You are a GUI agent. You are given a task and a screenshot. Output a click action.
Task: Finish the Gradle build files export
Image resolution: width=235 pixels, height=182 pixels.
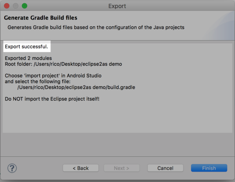click(x=209, y=168)
